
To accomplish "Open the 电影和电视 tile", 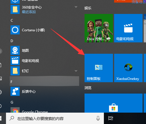I will click(128, 28).
